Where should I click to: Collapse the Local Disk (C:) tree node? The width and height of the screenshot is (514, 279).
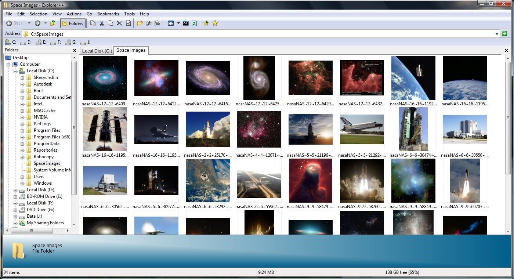(x=15, y=71)
